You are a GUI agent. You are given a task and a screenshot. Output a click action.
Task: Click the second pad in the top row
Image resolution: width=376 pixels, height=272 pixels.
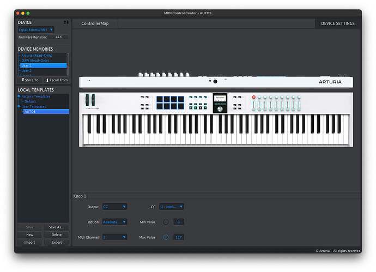tap(167, 99)
